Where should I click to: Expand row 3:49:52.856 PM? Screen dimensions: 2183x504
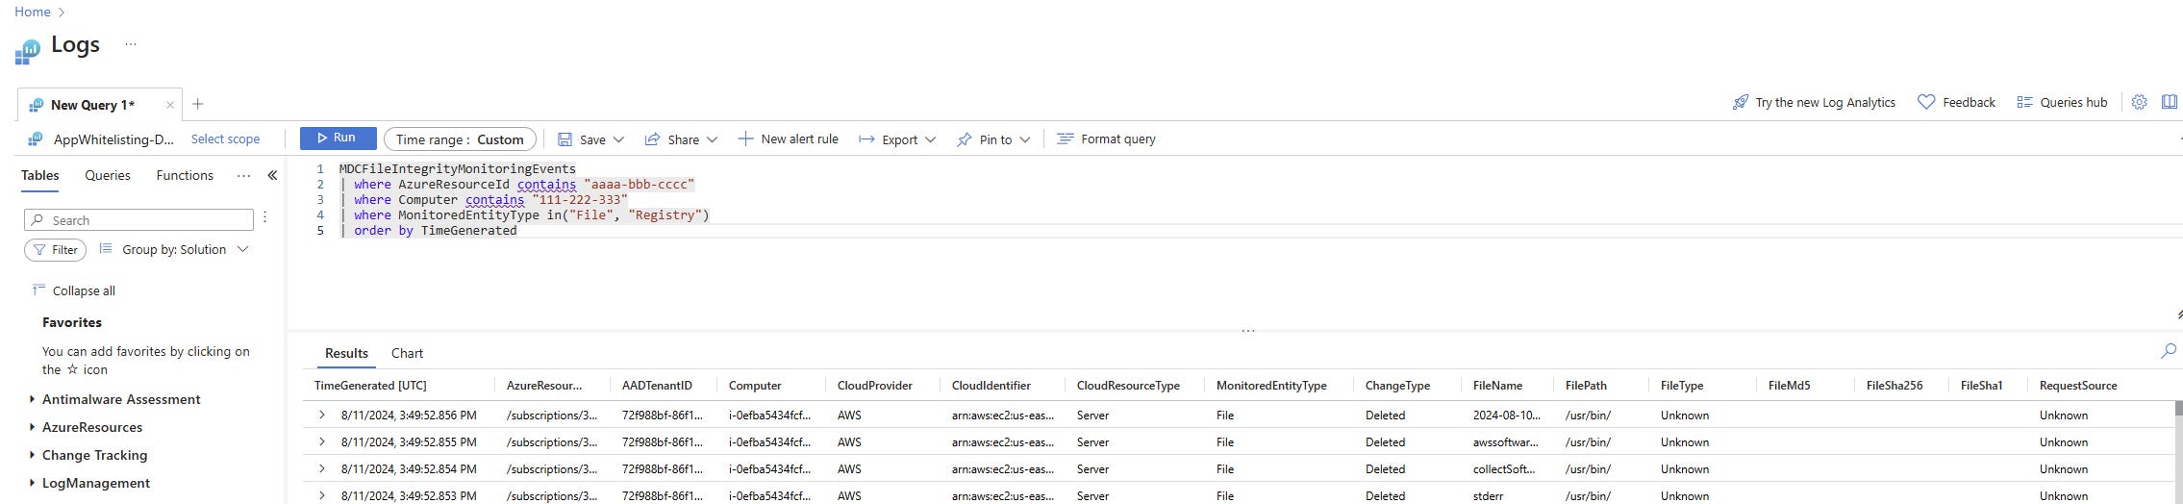coord(322,416)
